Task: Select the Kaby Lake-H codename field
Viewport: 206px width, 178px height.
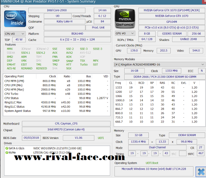Action: tap(64, 22)
